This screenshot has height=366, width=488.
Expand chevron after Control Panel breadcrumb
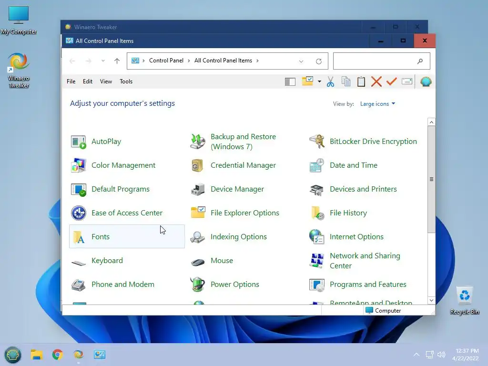pyautogui.click(x=189, y=61)
